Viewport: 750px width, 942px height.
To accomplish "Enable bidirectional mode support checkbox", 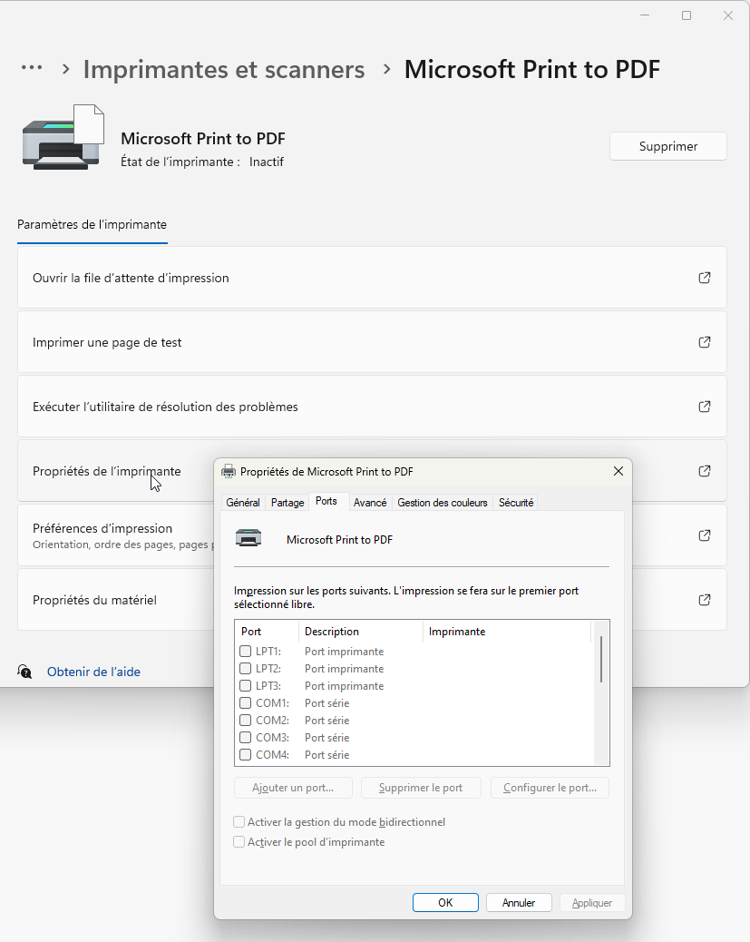I will 239,822.
